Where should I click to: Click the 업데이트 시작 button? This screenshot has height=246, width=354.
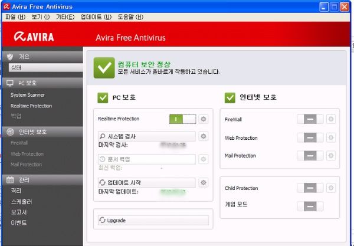[x=147, y=182]
